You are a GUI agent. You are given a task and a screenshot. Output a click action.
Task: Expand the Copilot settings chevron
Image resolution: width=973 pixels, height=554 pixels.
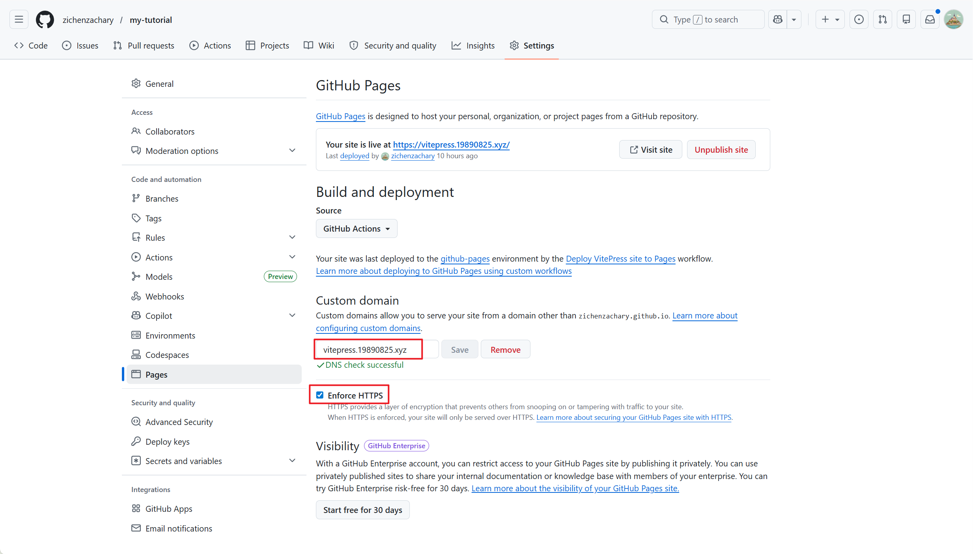tap(292, 315)
